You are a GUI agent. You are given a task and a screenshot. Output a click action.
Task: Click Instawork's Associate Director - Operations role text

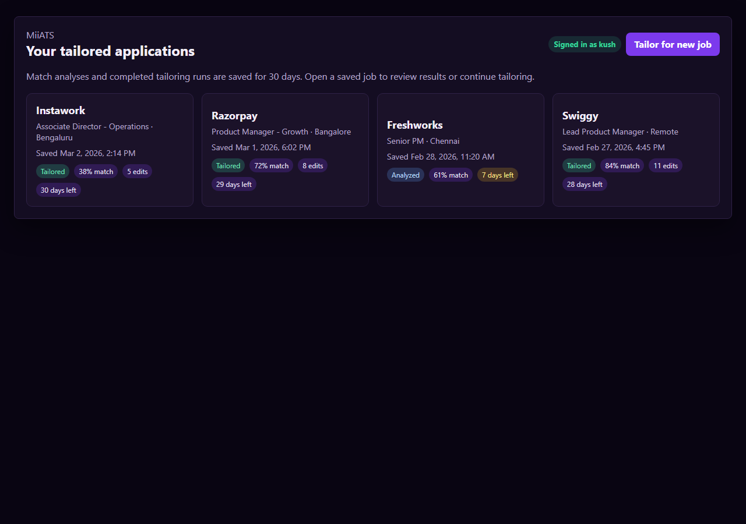(x=94, y=132)
